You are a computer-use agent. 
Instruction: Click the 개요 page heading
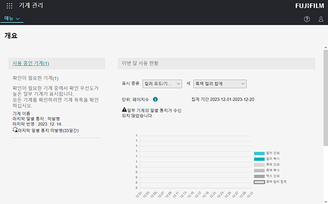pyautogui.click(x=11, y=36)
